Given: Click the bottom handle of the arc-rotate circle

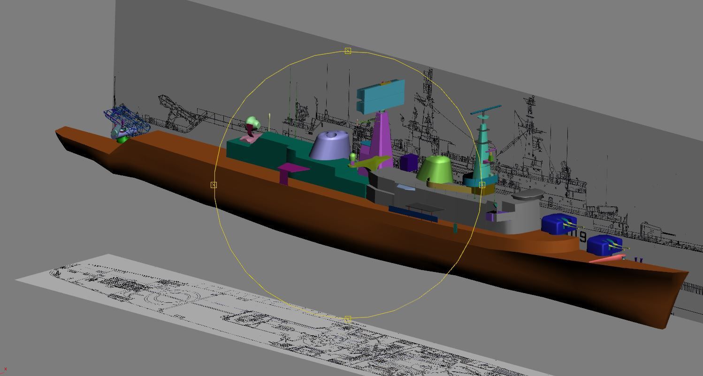Looking at the screenshot, I should click(x=348, y=319).
